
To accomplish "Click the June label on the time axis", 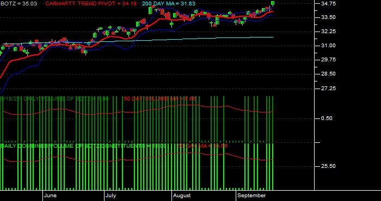I will tap(51, 196).
